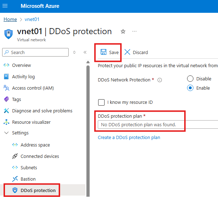Open Overview in the side menu
Image resolution: width=218 pixels, height=197 pixels.
21,65
